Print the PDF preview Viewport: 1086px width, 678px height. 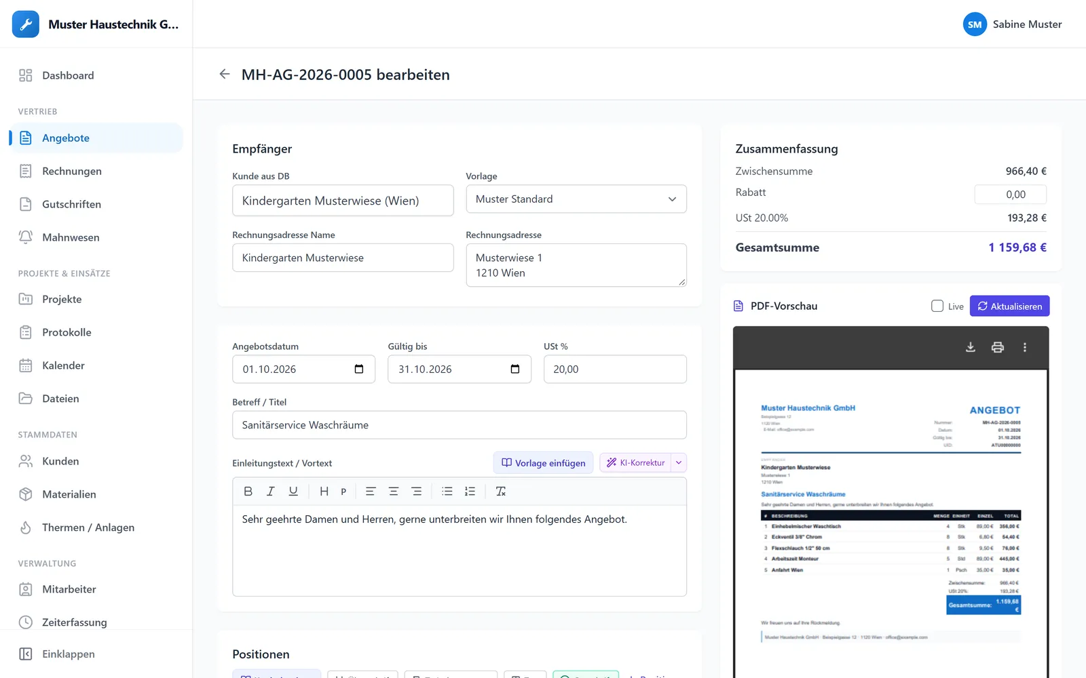point(998,347)
